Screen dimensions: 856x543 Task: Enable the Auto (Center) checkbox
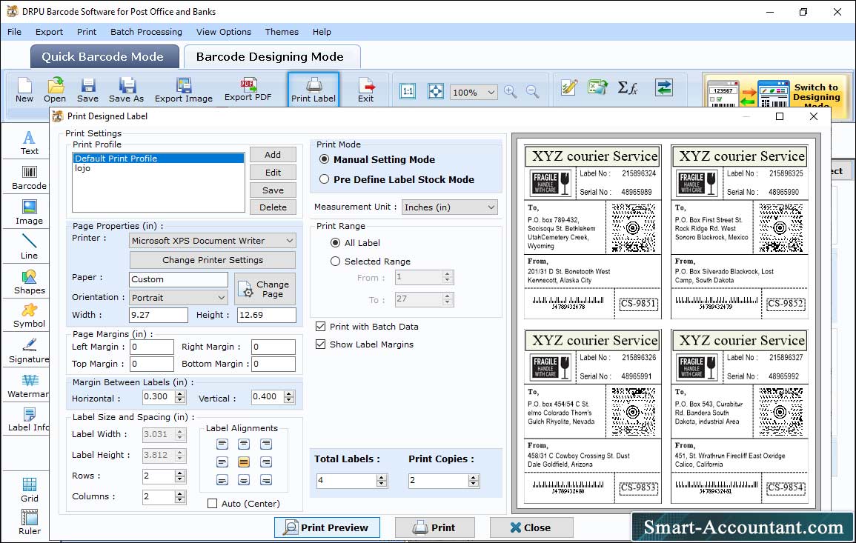tap(213, 503)
